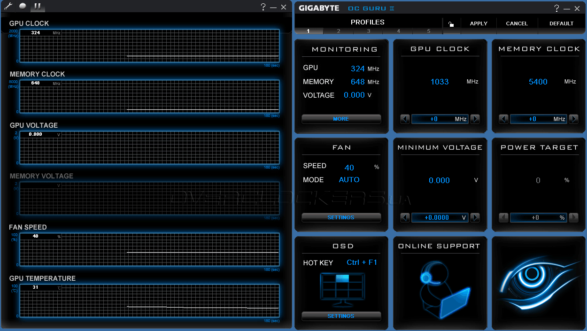Viewport: 587px width, 331px height.
Task: Restore settings with DEFAULT button
Action: [561, 23]
